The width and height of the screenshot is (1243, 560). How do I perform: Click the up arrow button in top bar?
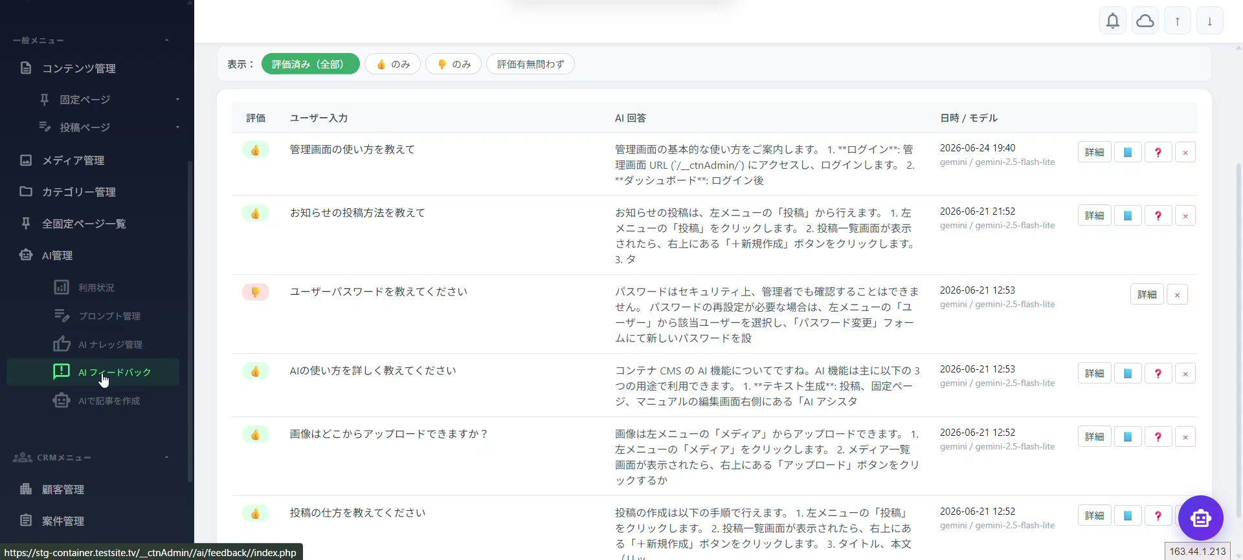coord(1178,21)
